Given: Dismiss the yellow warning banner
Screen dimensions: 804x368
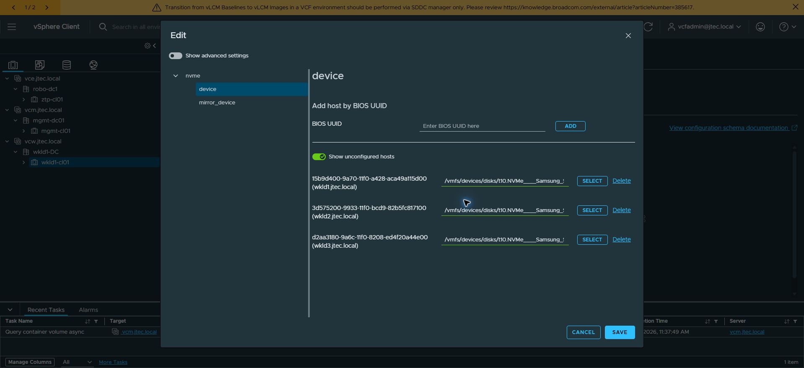Looking at the screenshot, I should click(x=795, y=7).
